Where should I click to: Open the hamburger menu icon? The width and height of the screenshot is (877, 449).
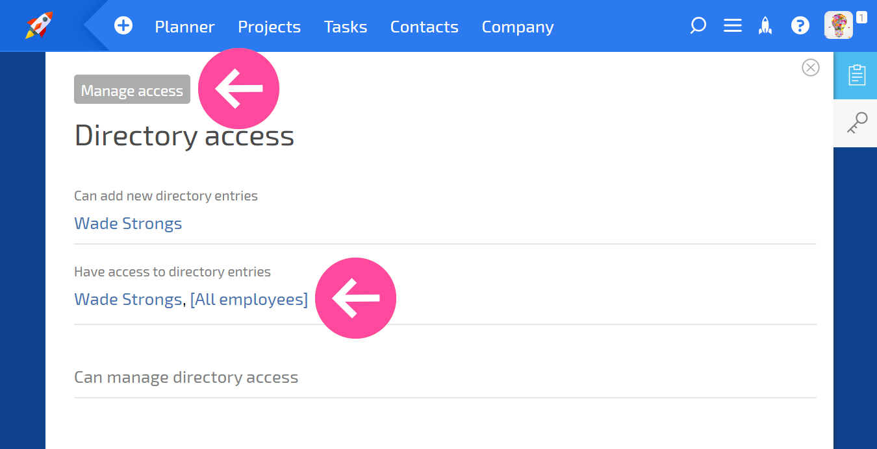pos(733,26)
